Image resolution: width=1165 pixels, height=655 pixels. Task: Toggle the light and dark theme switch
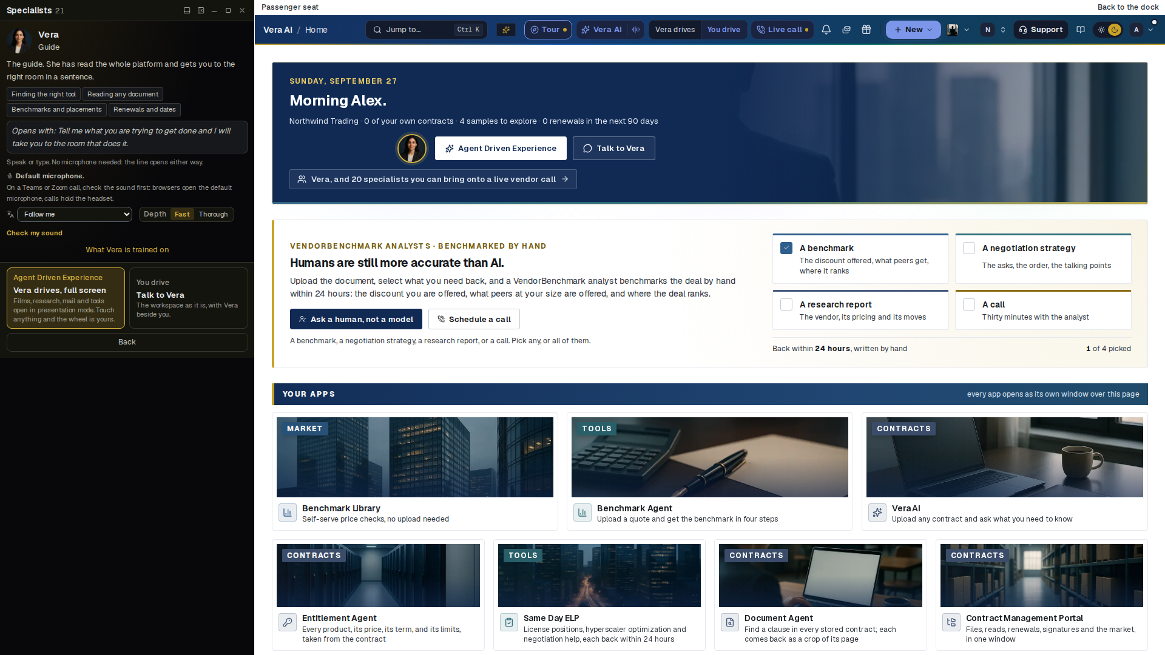point(1108,30)
